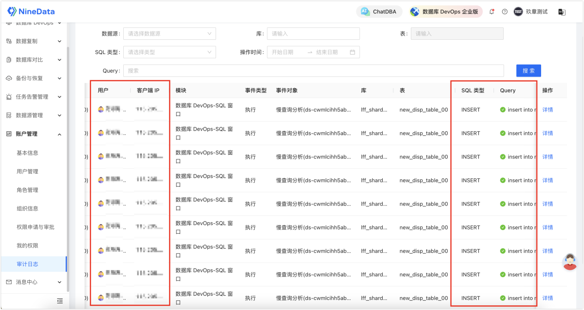The height and width of the screenshot is (310, 584).
Task: Open the customer service chat avatar
Action: 570,261
